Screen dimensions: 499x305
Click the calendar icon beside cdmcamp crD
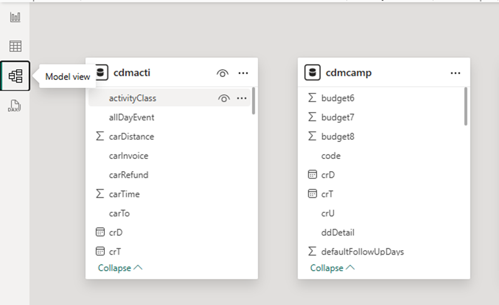pyautogui.click(x=312, y=175)
